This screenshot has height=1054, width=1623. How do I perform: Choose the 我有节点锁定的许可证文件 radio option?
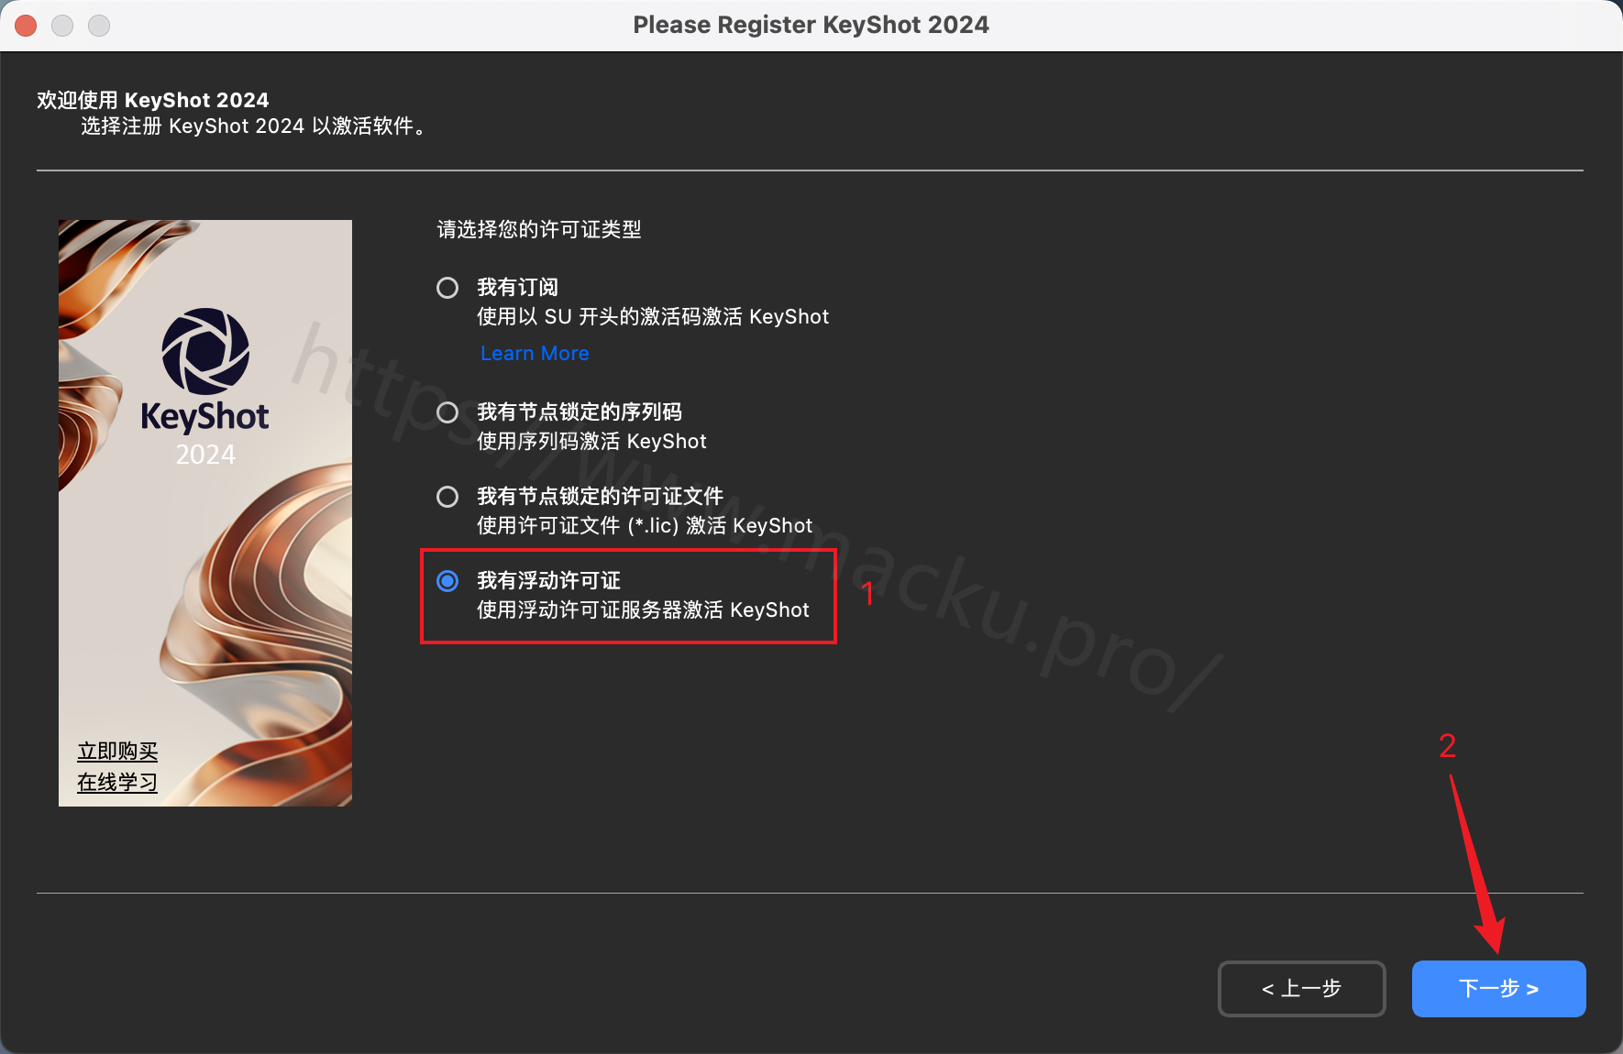pyautogui.click(x=447, y=497)
